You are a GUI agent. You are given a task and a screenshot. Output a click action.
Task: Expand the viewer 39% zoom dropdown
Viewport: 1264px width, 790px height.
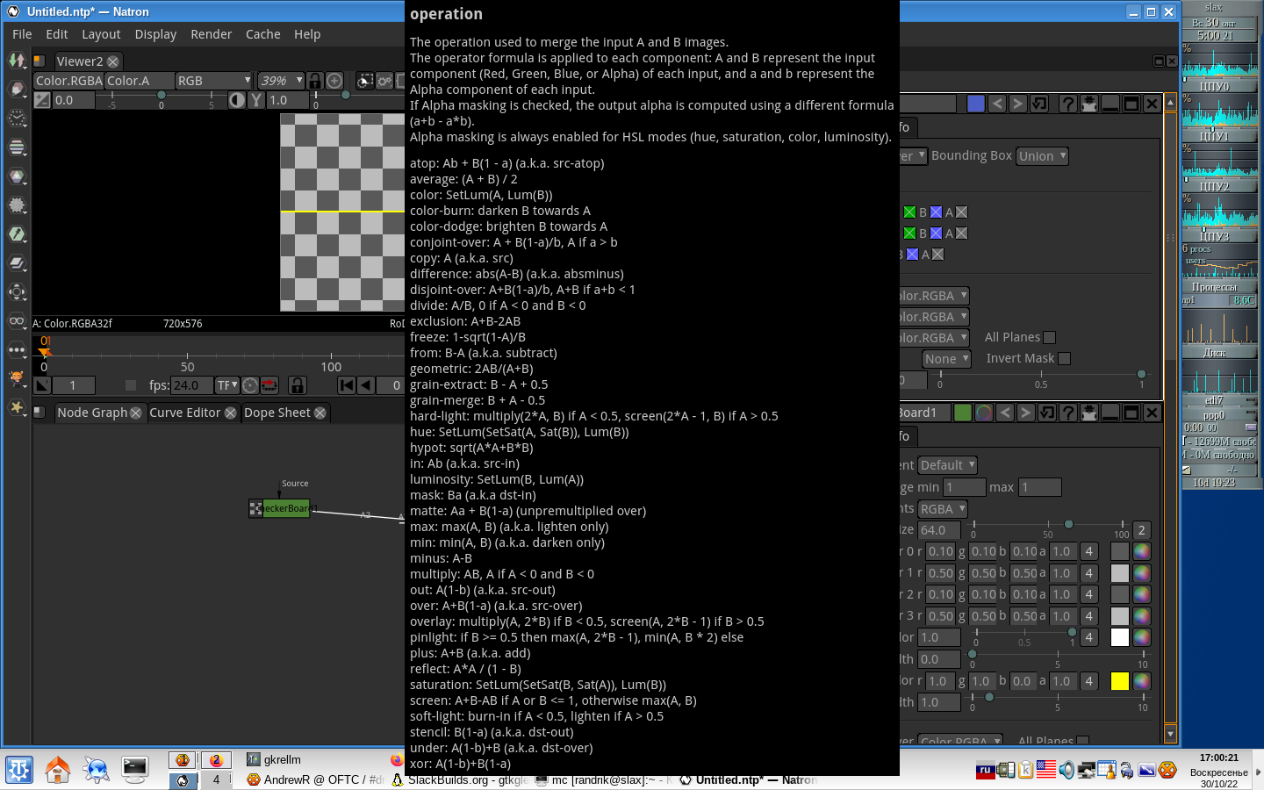click(281, 81)
